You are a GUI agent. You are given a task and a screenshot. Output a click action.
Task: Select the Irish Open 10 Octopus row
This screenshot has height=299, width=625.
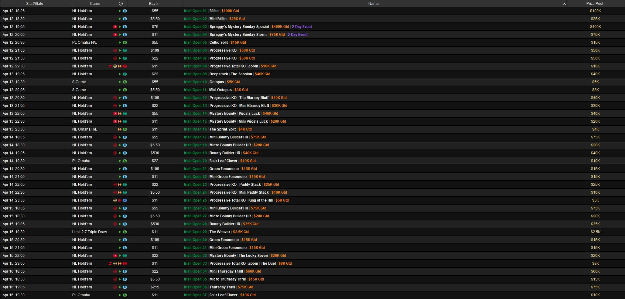click(217, 82)
